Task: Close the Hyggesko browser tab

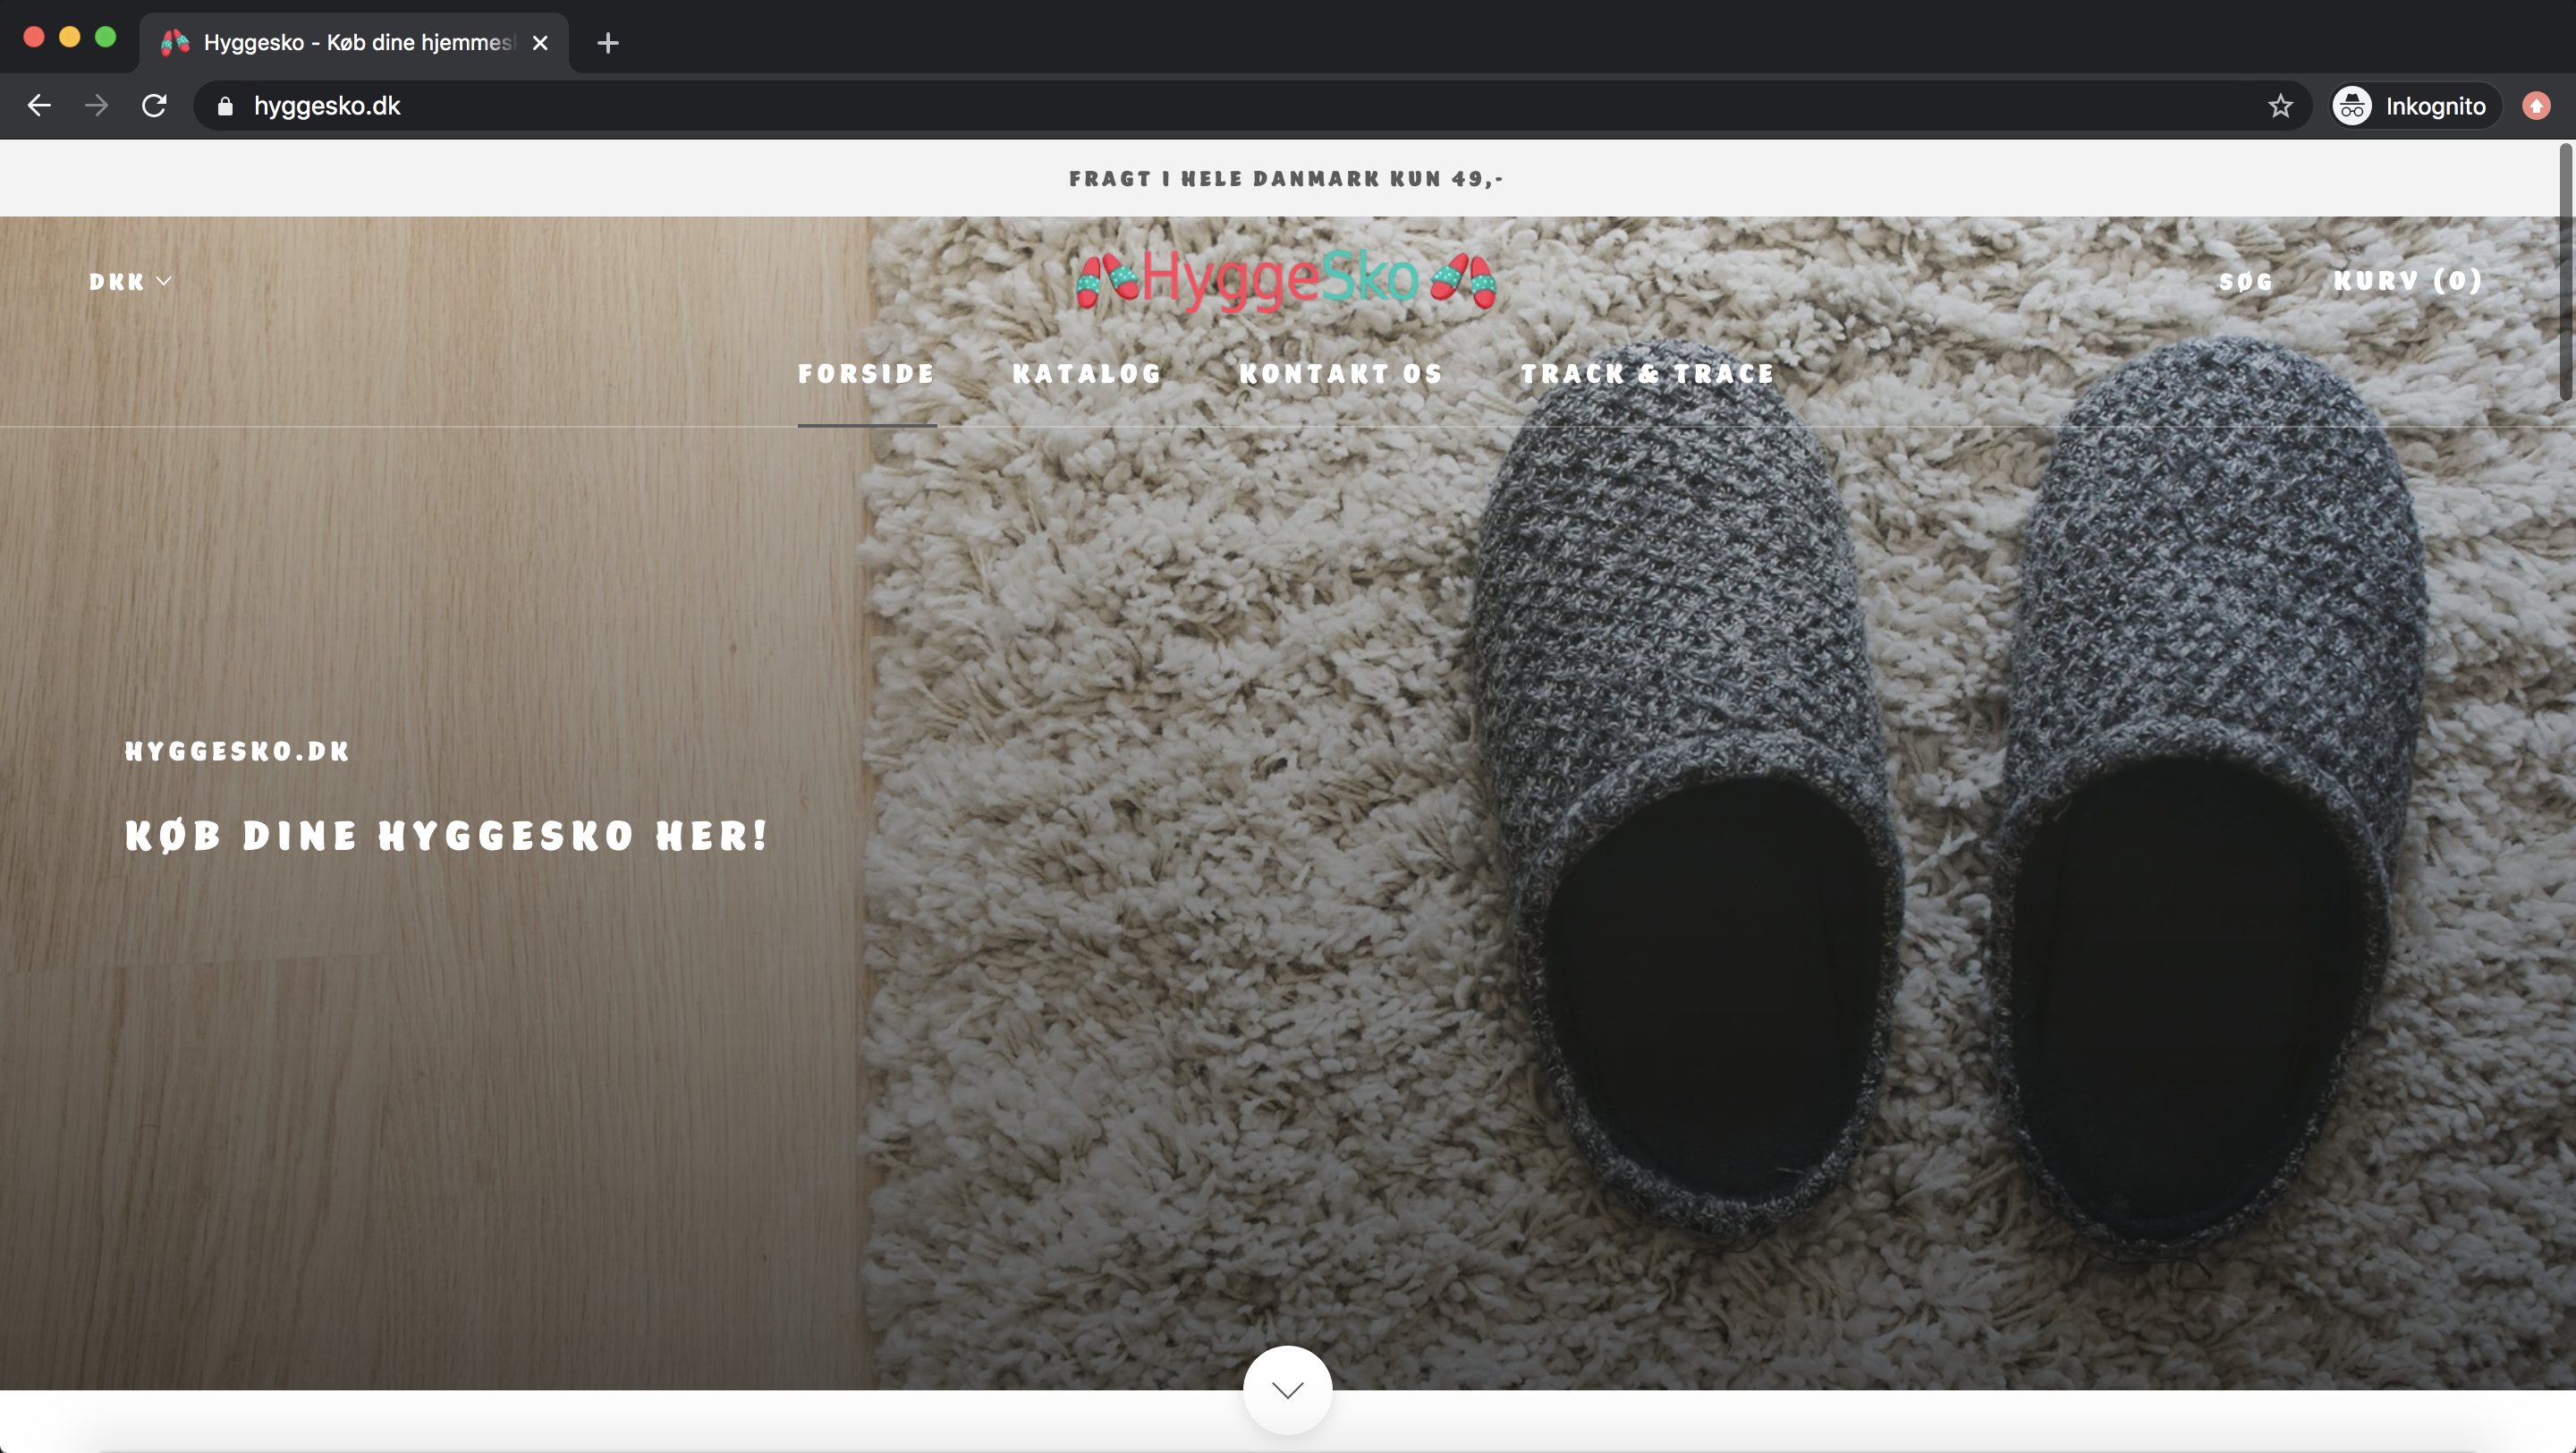Action: click(540, 43)
